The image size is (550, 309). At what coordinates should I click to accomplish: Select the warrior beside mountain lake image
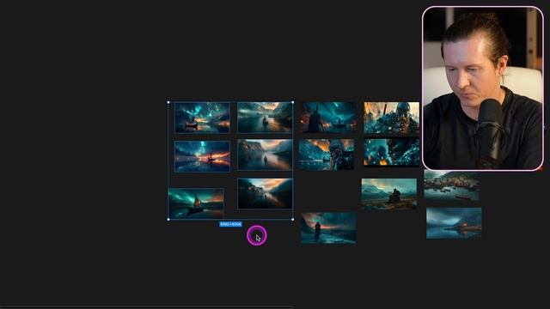point(327,154)
